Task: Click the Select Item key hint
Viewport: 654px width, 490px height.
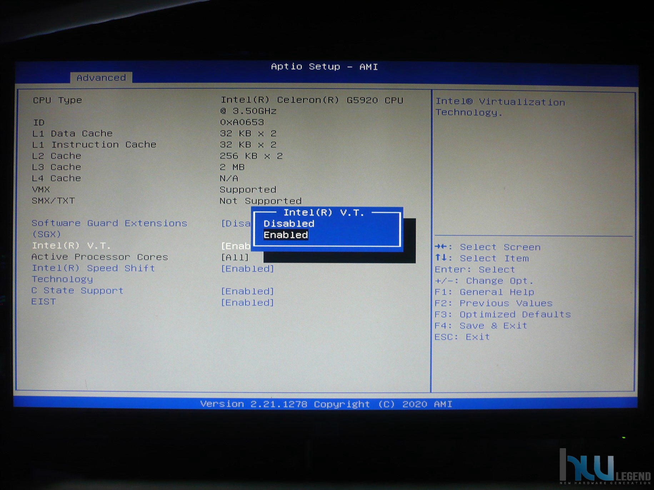Action: (482, 258)
